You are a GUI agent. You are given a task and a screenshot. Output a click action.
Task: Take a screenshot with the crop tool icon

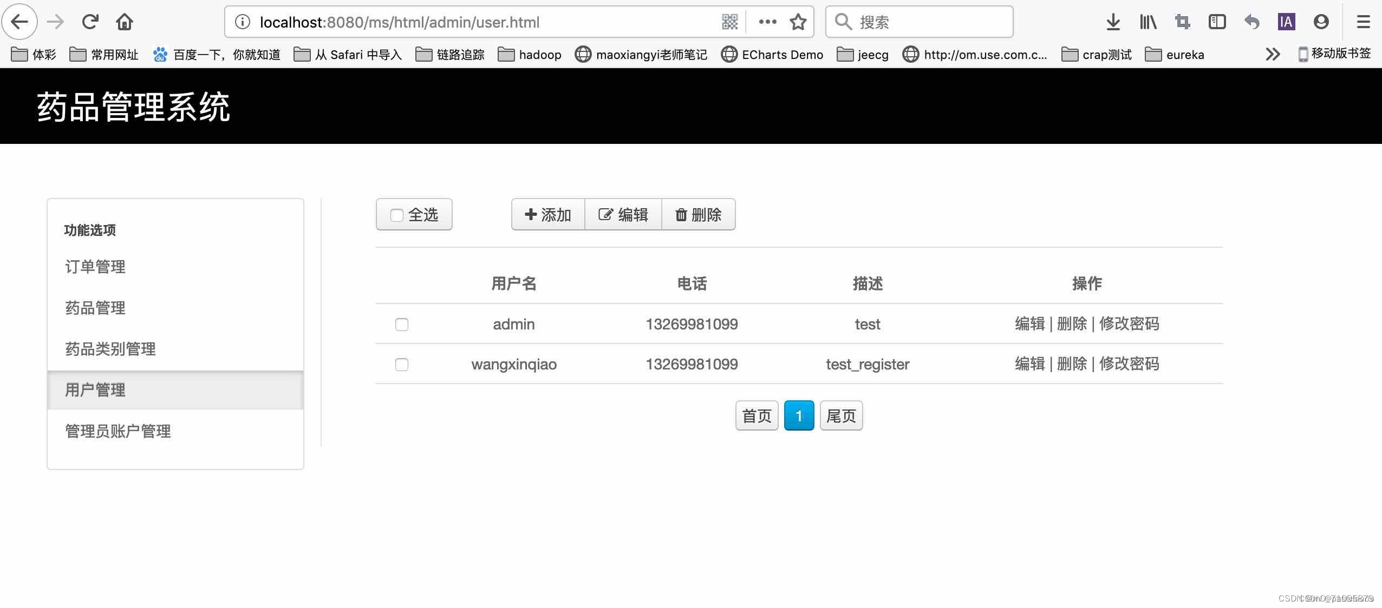[1182, 22]
